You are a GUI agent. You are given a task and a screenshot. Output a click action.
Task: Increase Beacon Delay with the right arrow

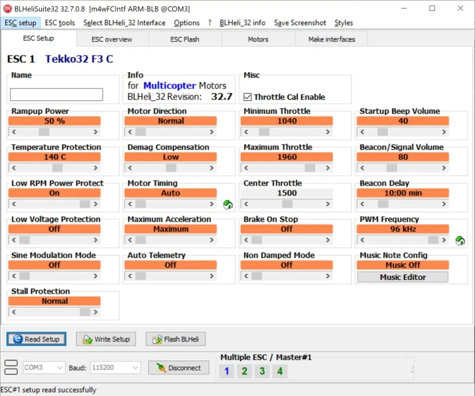pyautogui.click(x=444, y=204)
